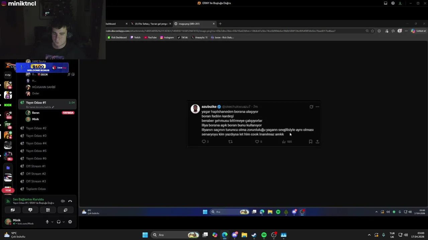Open headphone output options arrow
This screenshot has height=240, width=428.
tap(64, 222)
